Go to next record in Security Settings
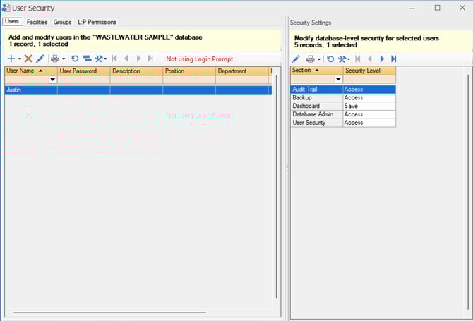The height and width of the screenshot is (321, 473). [382, 59]
